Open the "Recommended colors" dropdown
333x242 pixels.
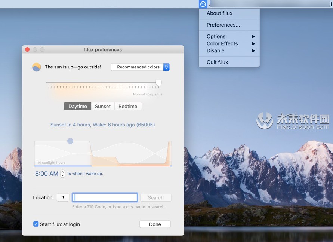tap(140, 67)
